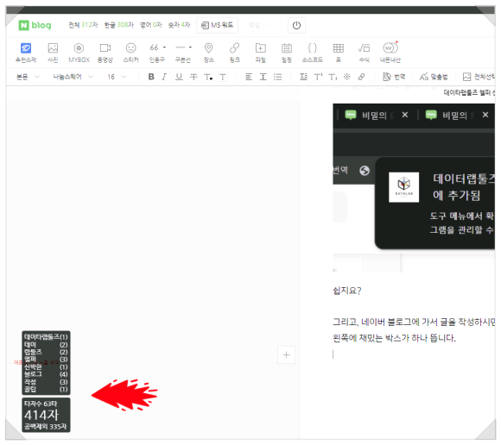Add hyperlink with chain icon in format bar
Screen dimensions: 501x445
coord(361,77)
